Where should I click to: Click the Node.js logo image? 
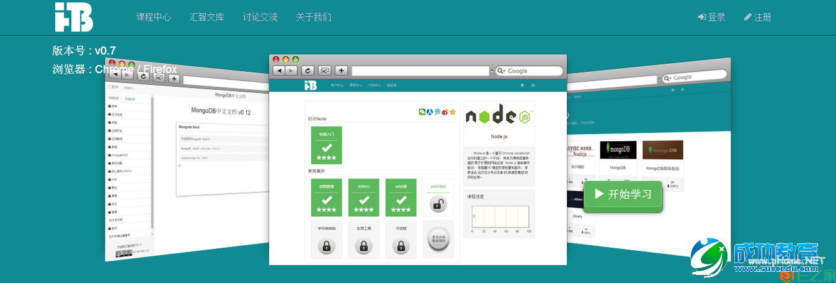[499, 116]
